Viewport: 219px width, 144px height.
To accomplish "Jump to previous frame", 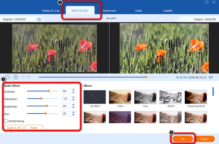I will 23,77.
